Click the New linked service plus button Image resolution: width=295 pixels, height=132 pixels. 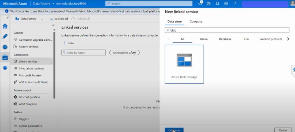click(x=69, y=43)
